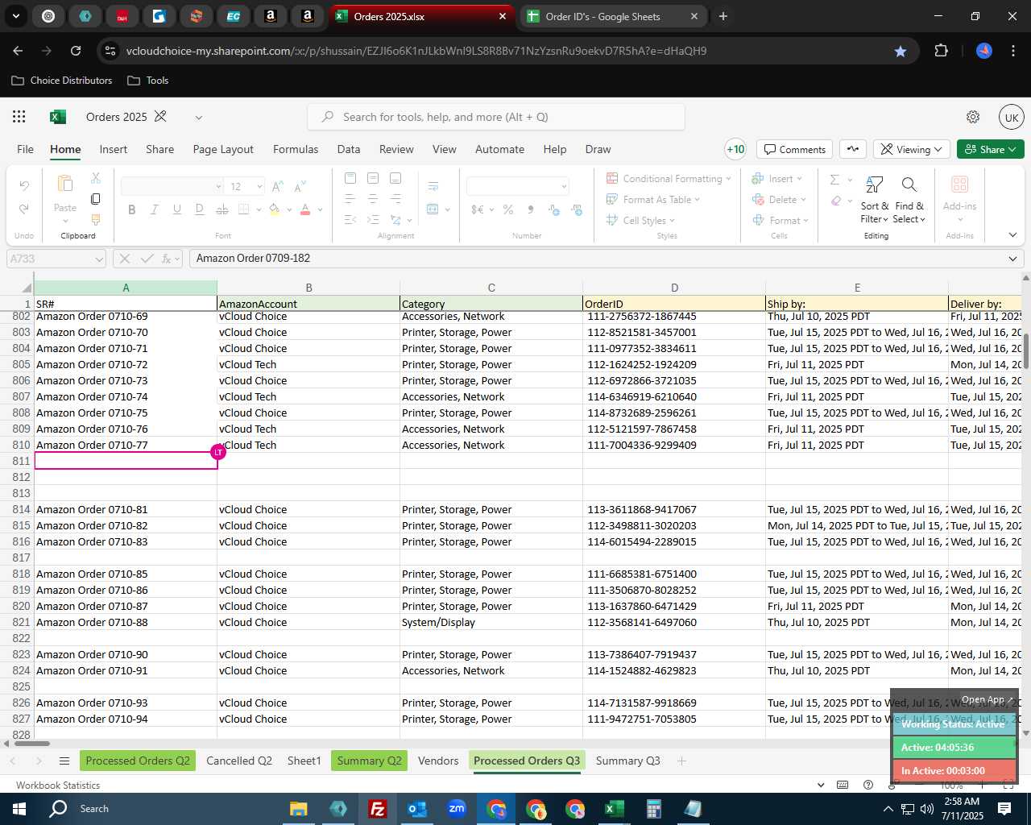Open Conditional Formatting menu
Screen dimensions: 1031x825
669,178
